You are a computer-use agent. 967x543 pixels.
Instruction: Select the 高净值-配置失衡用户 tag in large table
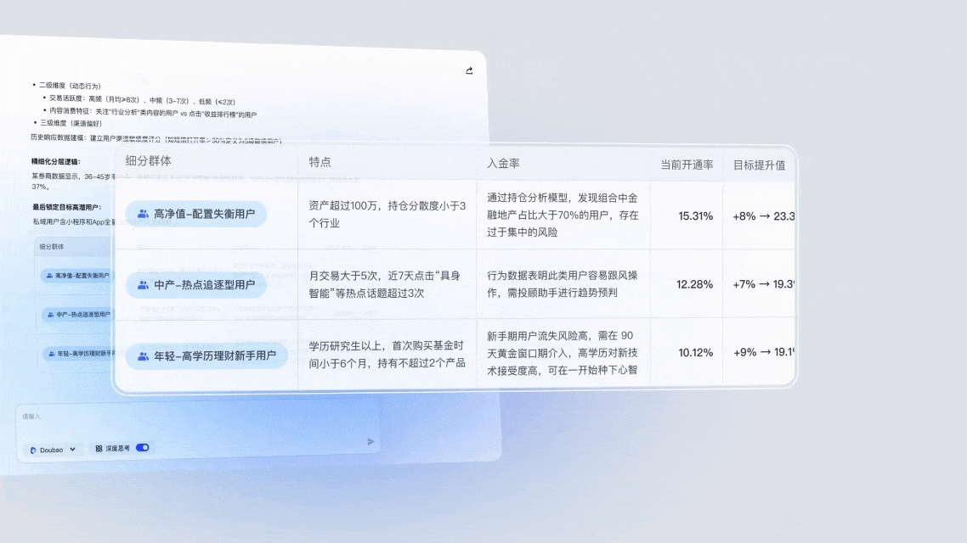(x=196, y=214)
